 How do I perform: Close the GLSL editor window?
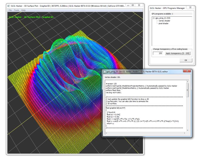point(187,71)
